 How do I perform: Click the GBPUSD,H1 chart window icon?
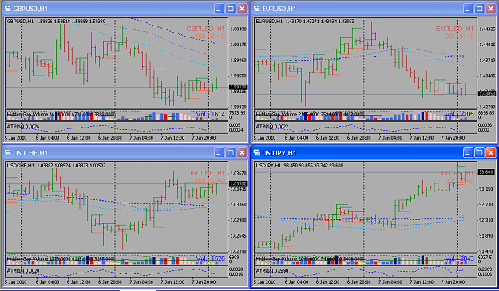pos(8,9)
